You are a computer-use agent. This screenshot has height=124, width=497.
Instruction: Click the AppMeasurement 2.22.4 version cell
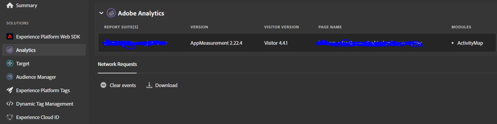point(216,43)
